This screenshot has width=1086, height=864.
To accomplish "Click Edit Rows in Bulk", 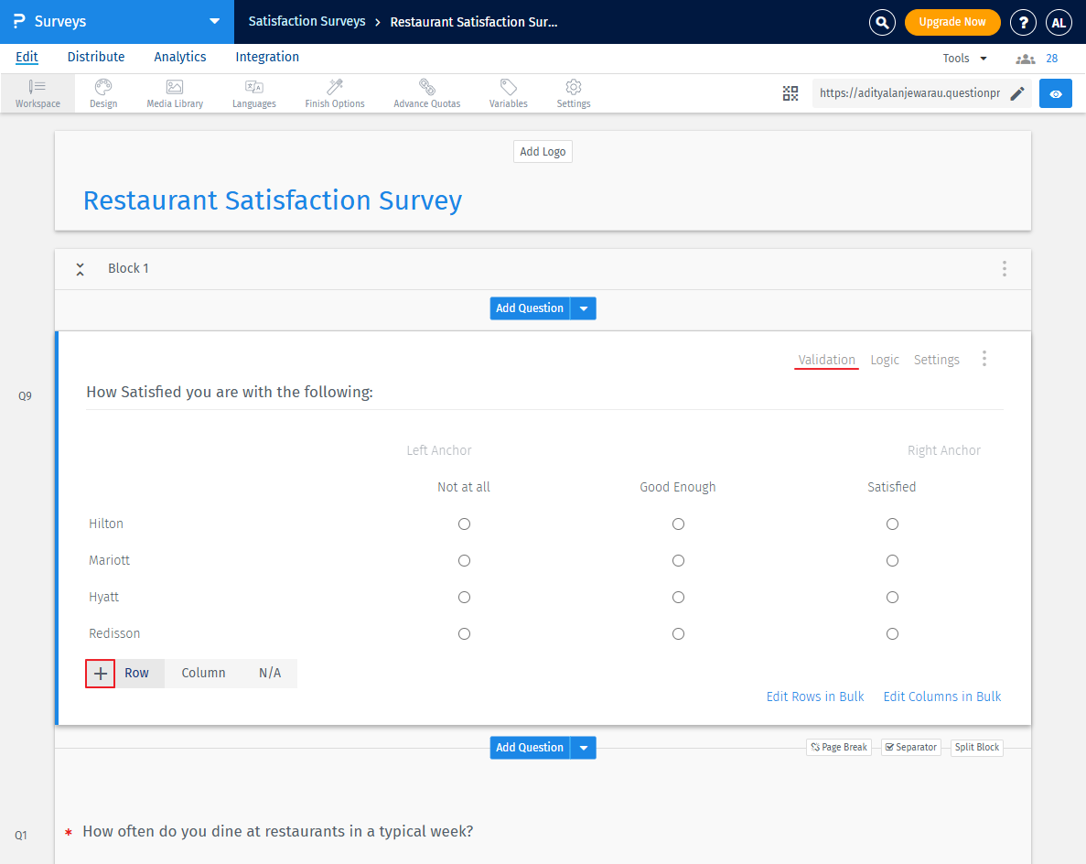I will pyautogui.click(x=814, y=697).
